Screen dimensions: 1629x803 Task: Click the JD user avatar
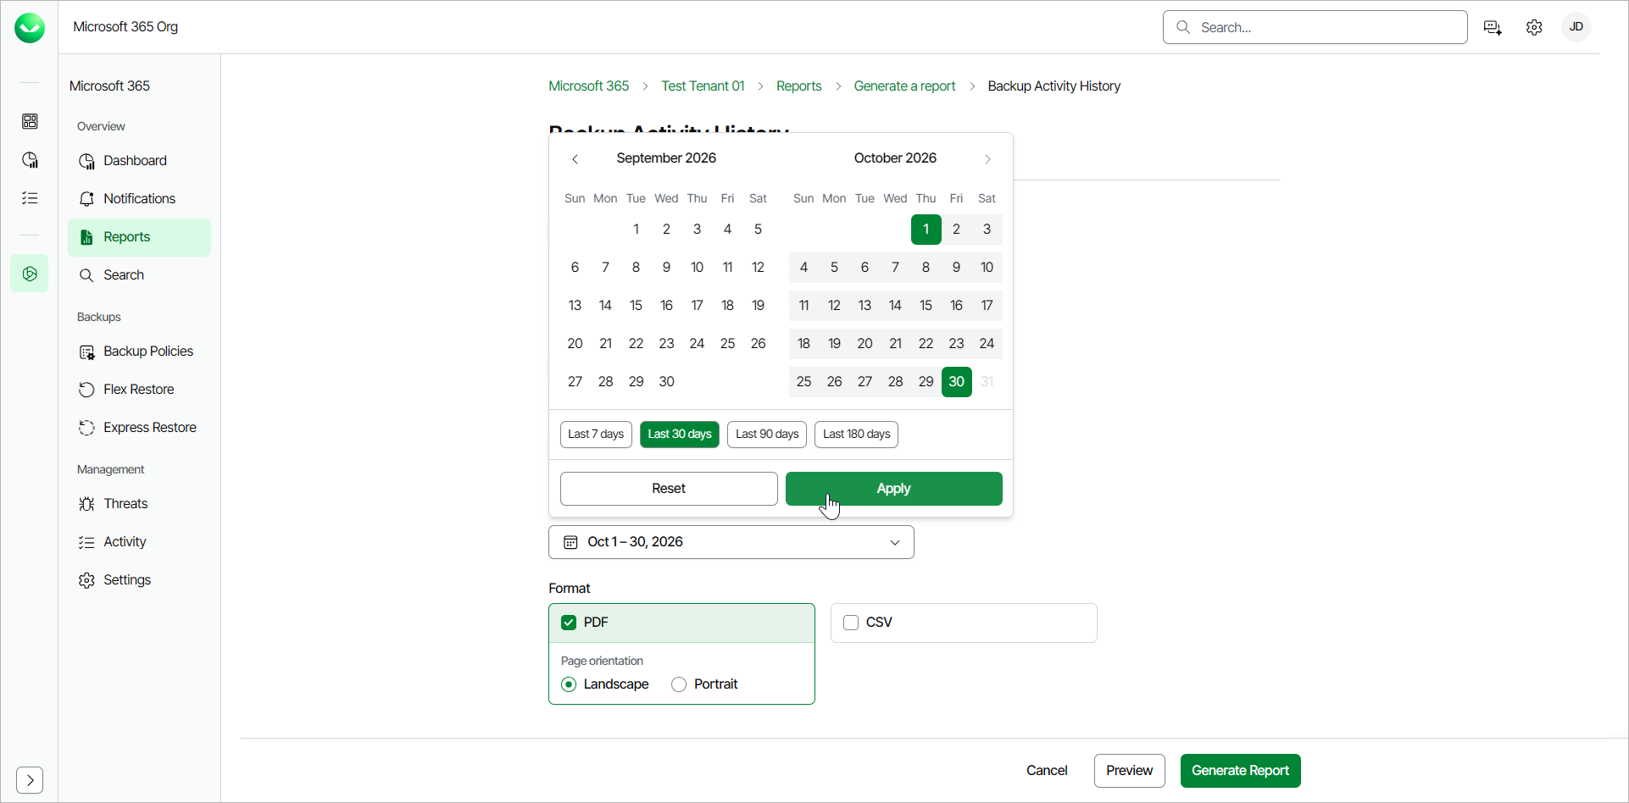(1576, 27)
